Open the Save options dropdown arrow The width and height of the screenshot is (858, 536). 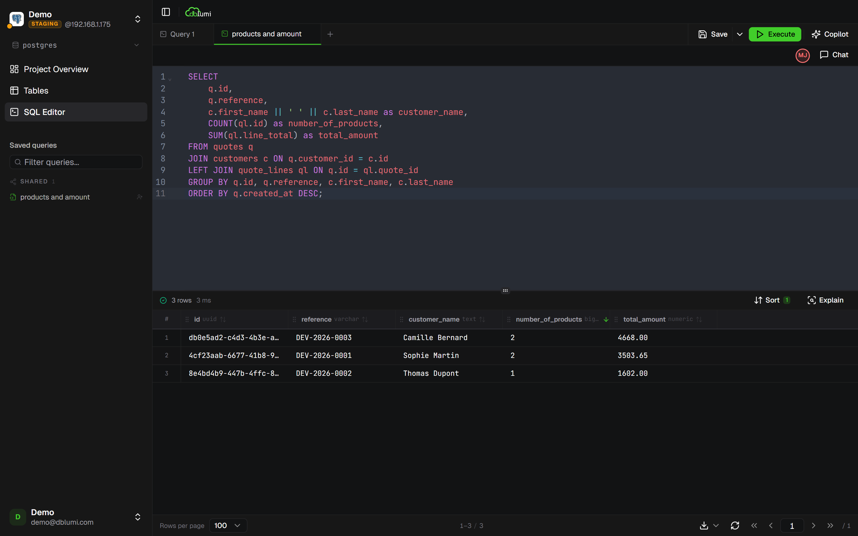click(740, 34)
